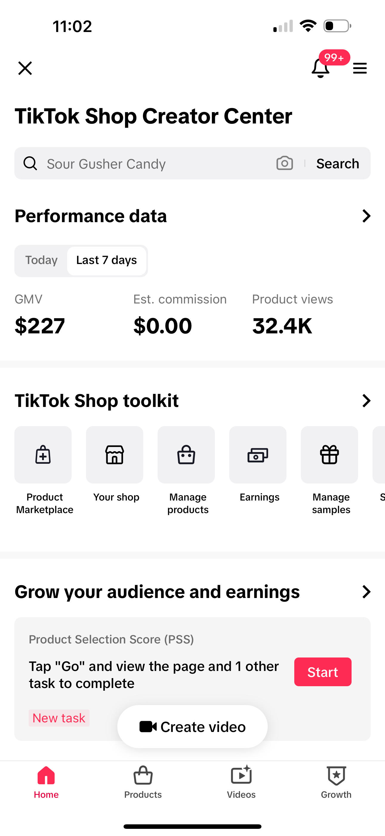This screenshot has width=385, height=836.
Task: Open the notifications bell
Action: 320,68
